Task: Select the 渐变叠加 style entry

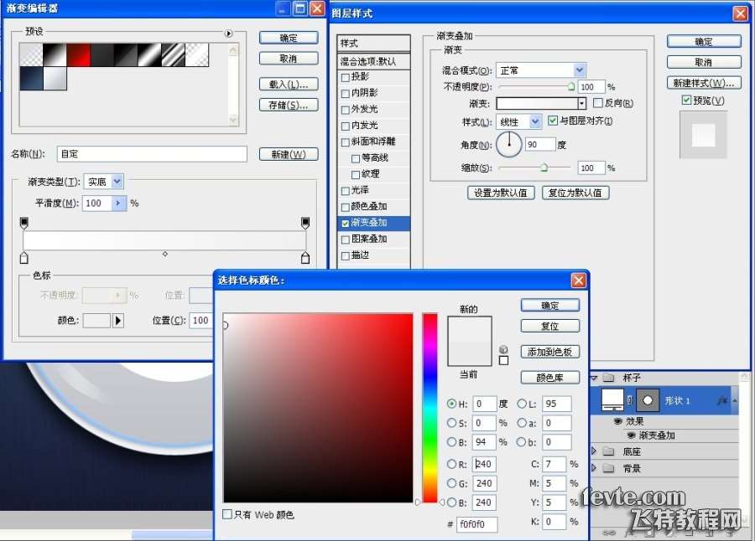Action: pos(373,223)
